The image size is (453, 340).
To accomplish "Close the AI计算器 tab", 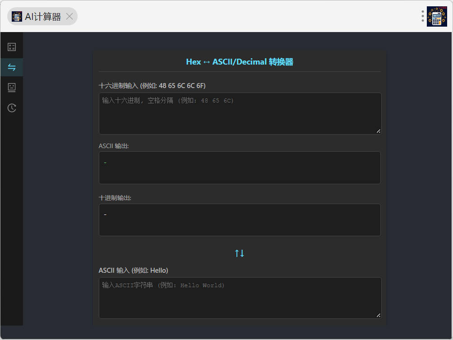I will (69, 16).
